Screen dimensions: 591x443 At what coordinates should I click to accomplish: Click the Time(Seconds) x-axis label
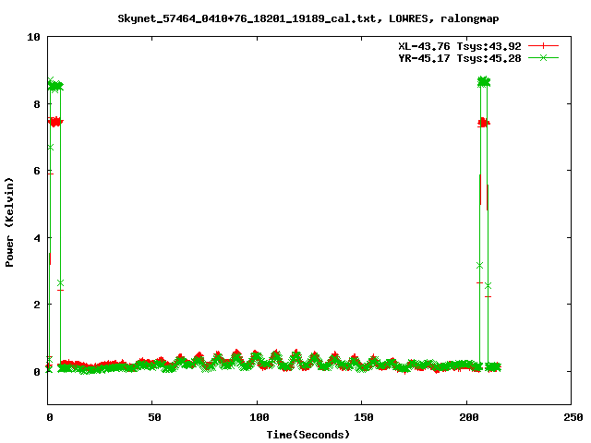(x=308, y=434)
